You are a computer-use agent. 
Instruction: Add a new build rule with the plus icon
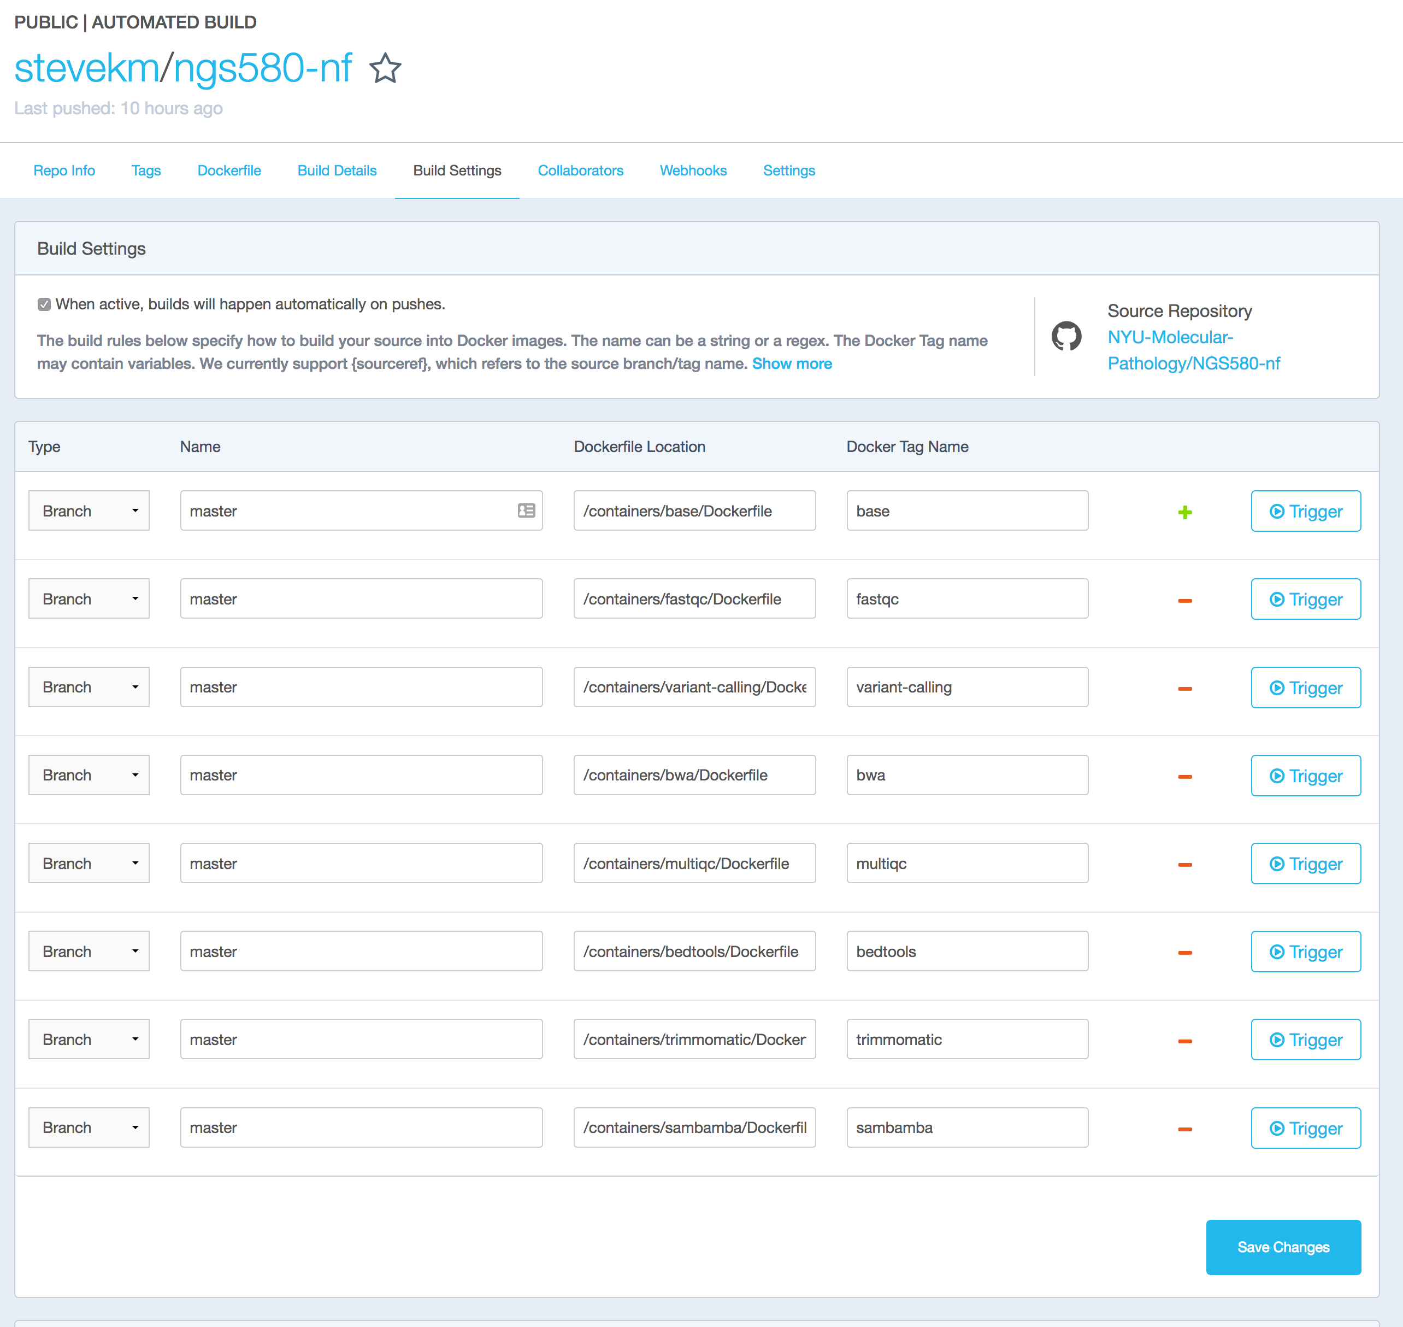tap(1184, 512)
